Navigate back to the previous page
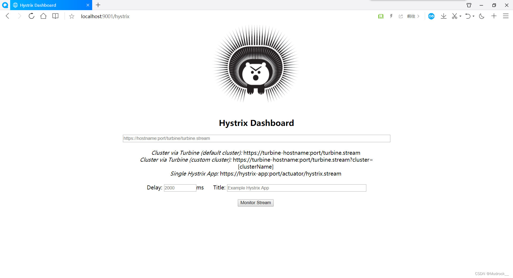 click(7, 16)
